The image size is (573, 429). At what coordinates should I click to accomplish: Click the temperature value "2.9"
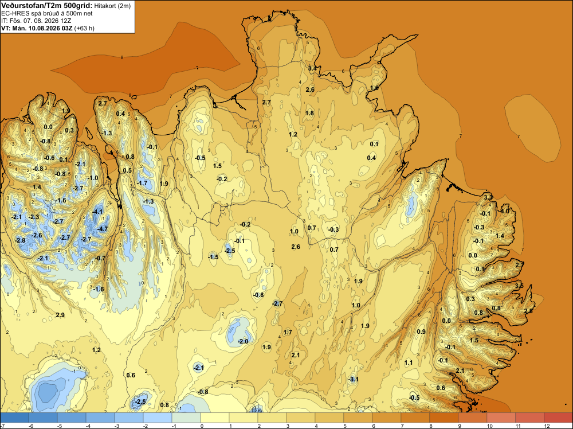[60, 315]
